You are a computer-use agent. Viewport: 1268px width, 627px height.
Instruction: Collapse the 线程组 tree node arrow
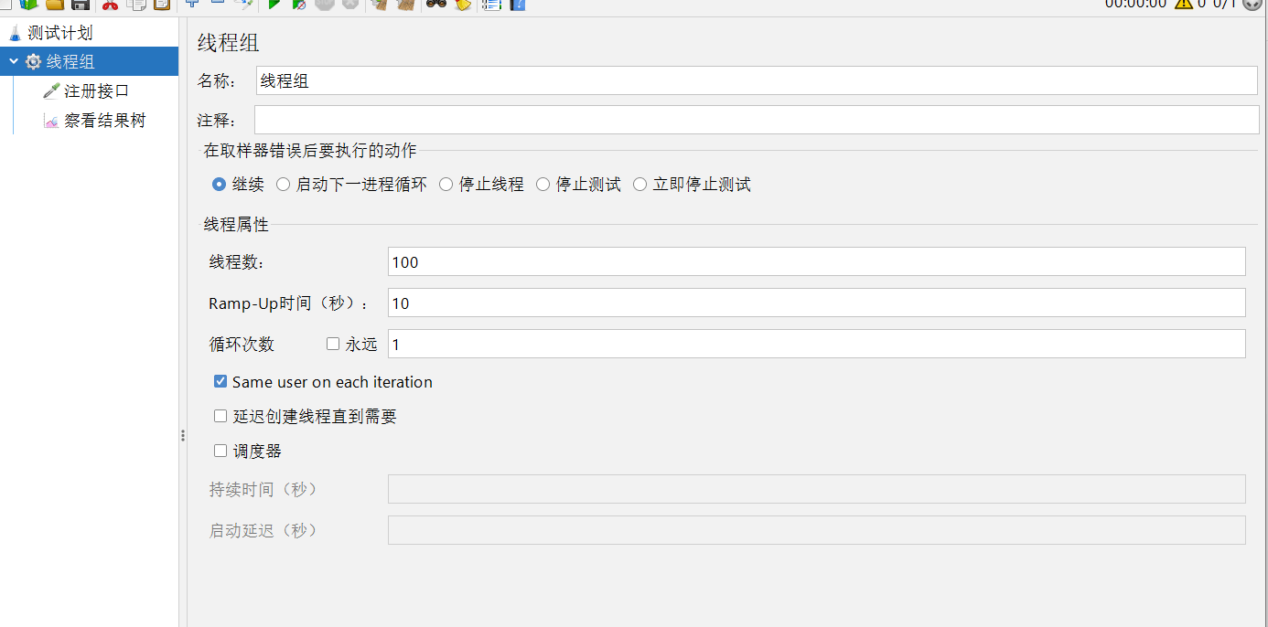[14, 62]
